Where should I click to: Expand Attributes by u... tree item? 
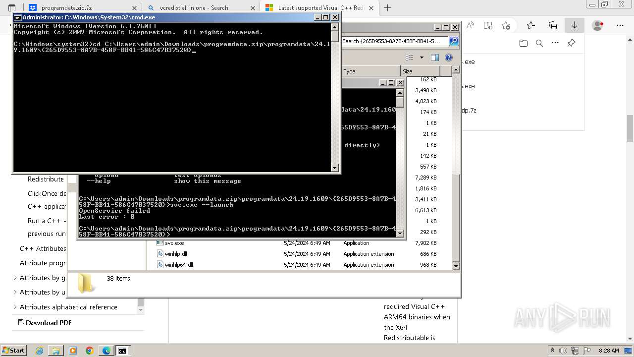(15, 292)
